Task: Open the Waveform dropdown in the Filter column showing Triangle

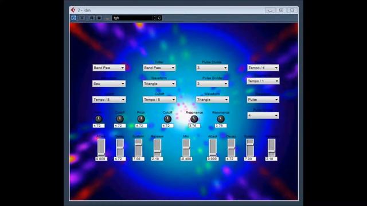Action: pyautogui.click(x=159, y=84)
